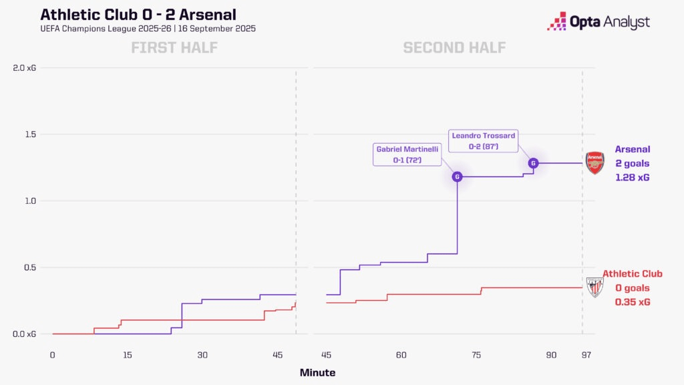Select the Trossard goal G marker
This screenshot has width=684, height=385.
coord(533,162)
